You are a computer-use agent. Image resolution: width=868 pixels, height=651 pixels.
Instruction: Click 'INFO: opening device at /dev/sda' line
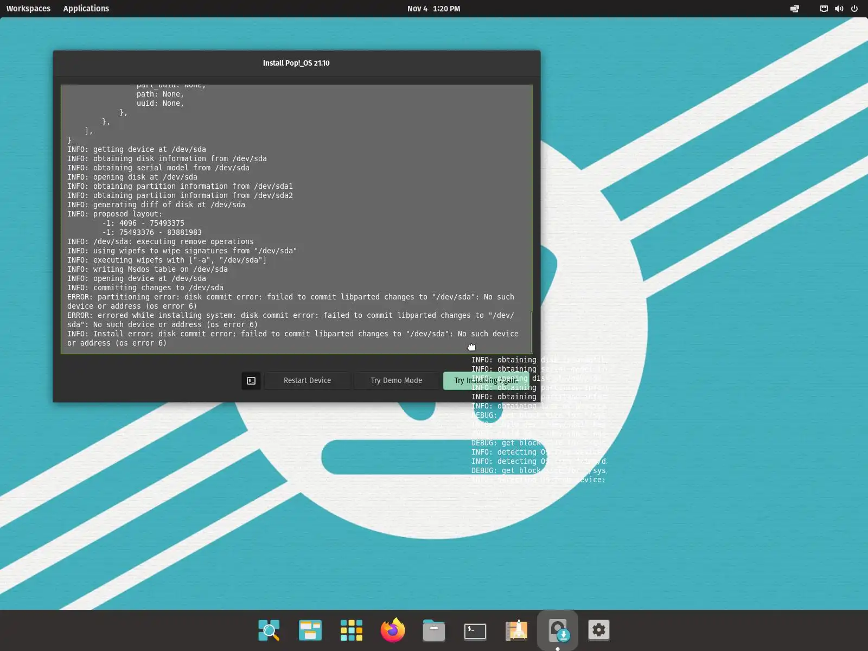(137, 278)
